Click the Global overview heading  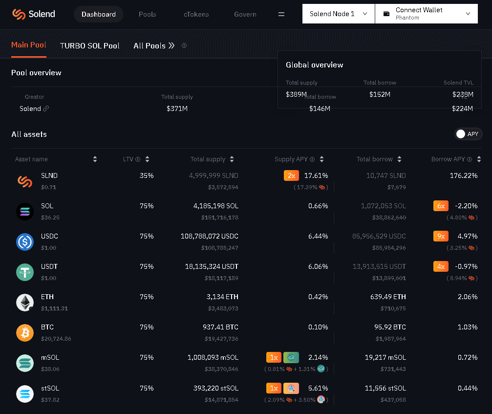pos(315,65)
